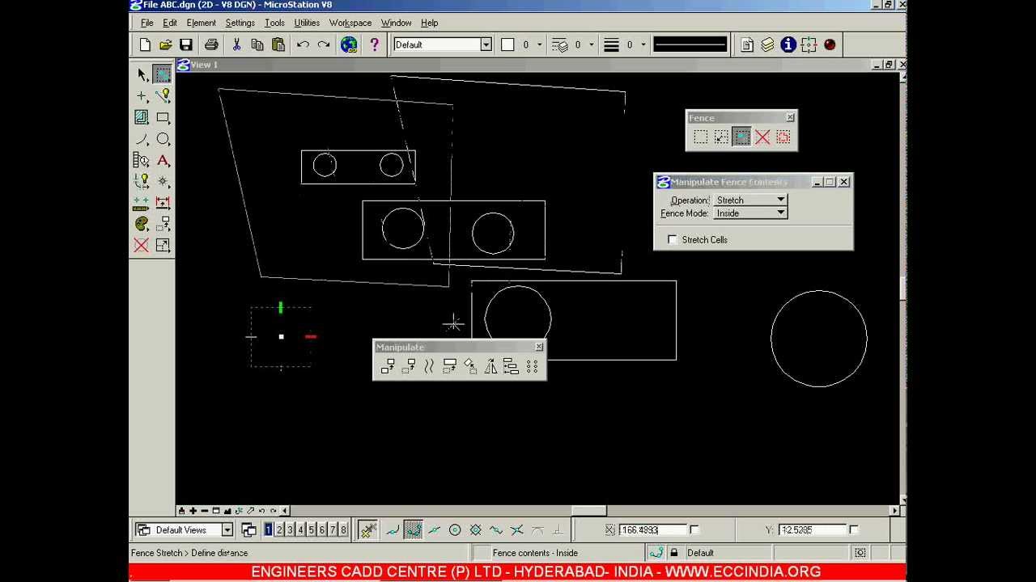Toggle view 8 button in view toggles
This screenshot has height=582, width=1036.
coord(343,529)
